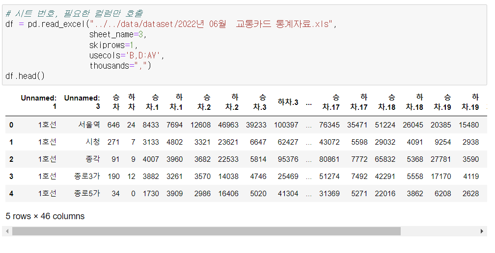
Task: Click the value 25469 in 종로3가 row
Action: click(288, 177)
